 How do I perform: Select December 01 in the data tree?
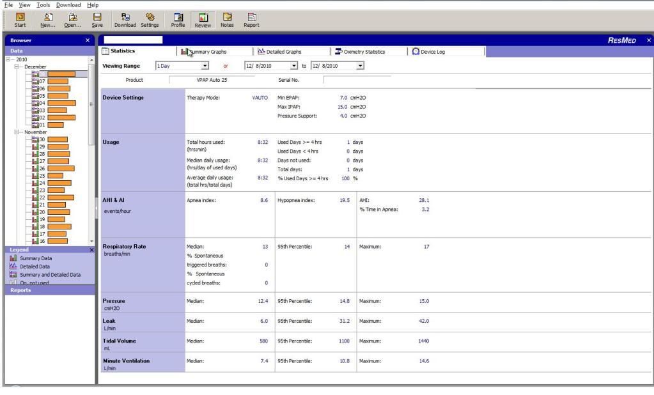pyautogui.click(x=47, y=125)
